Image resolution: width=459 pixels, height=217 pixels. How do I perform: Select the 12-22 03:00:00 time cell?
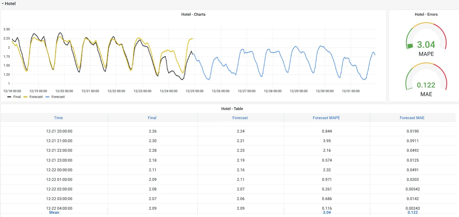(59, 199)
